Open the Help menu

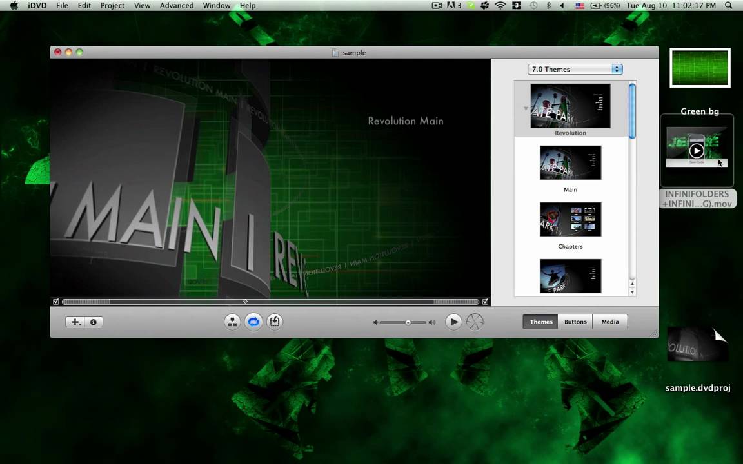click(248, 6)
